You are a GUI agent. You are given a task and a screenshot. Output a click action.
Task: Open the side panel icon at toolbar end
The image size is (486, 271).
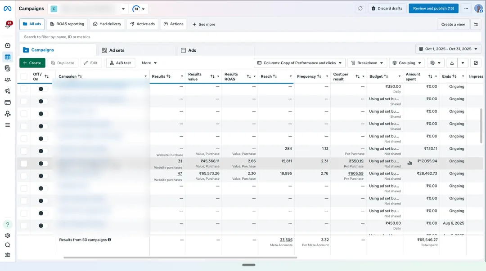point(476,63)
